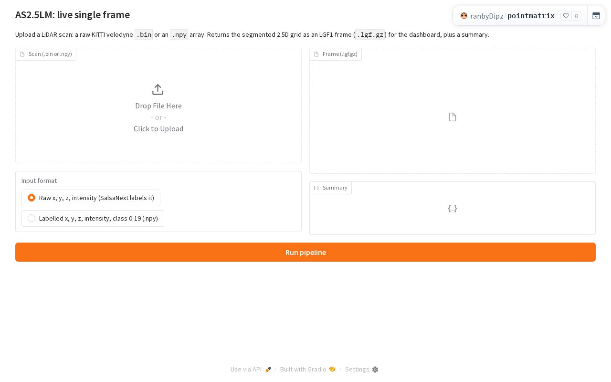Click the Frame (.lgf.gz) label tab
Viewport: 611px width, 382px height.
tap(336, 54)
